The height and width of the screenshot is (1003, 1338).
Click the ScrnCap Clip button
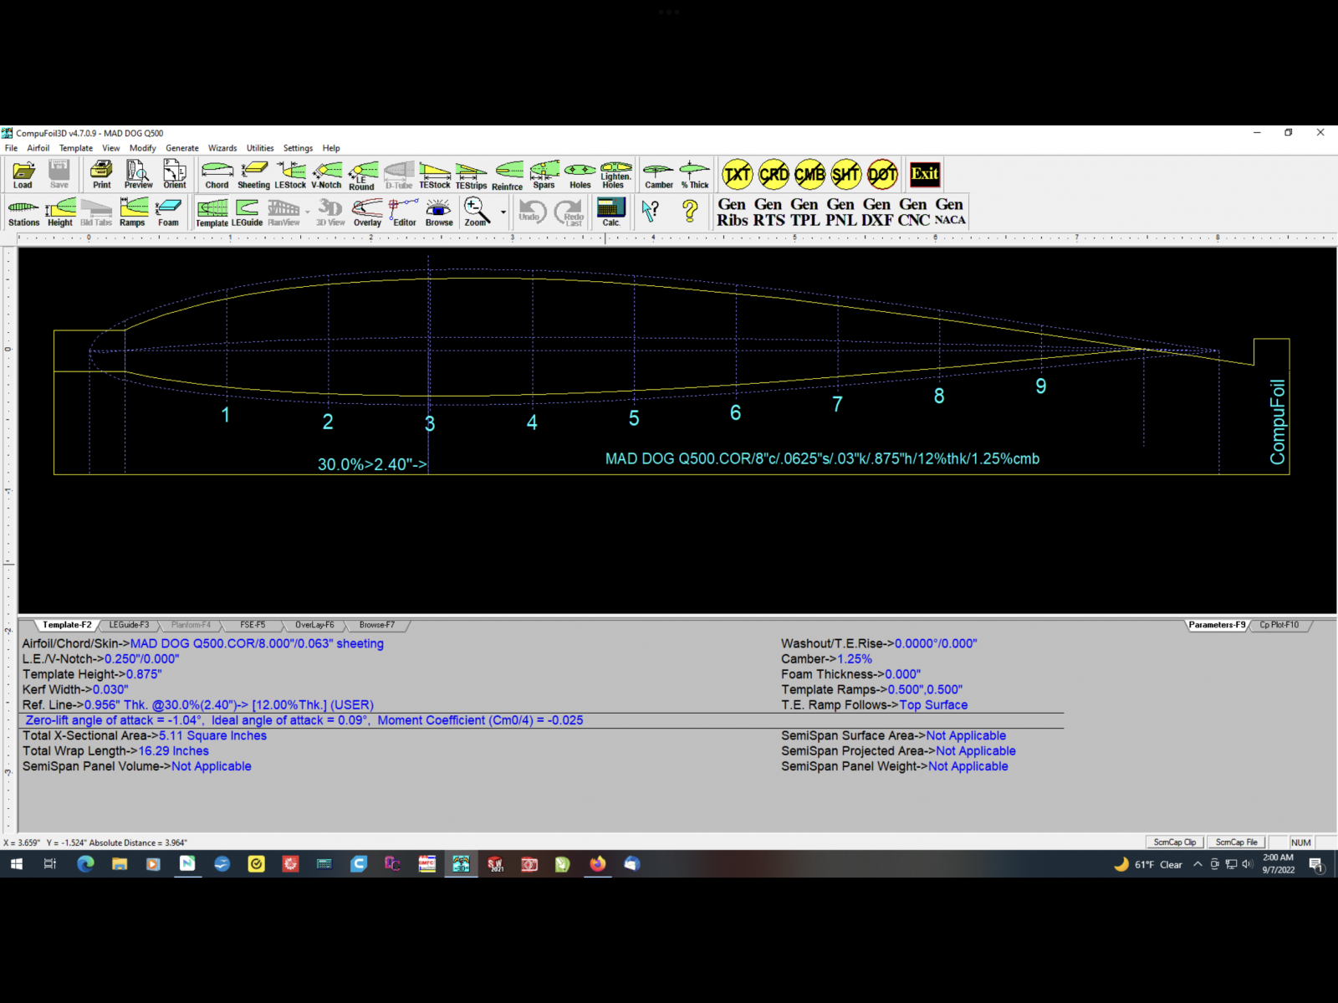click(1175, 842)
